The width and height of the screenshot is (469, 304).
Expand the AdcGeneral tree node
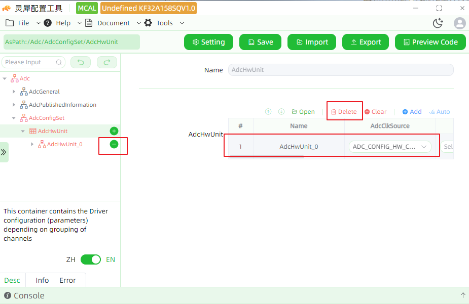tap(14, 92)
